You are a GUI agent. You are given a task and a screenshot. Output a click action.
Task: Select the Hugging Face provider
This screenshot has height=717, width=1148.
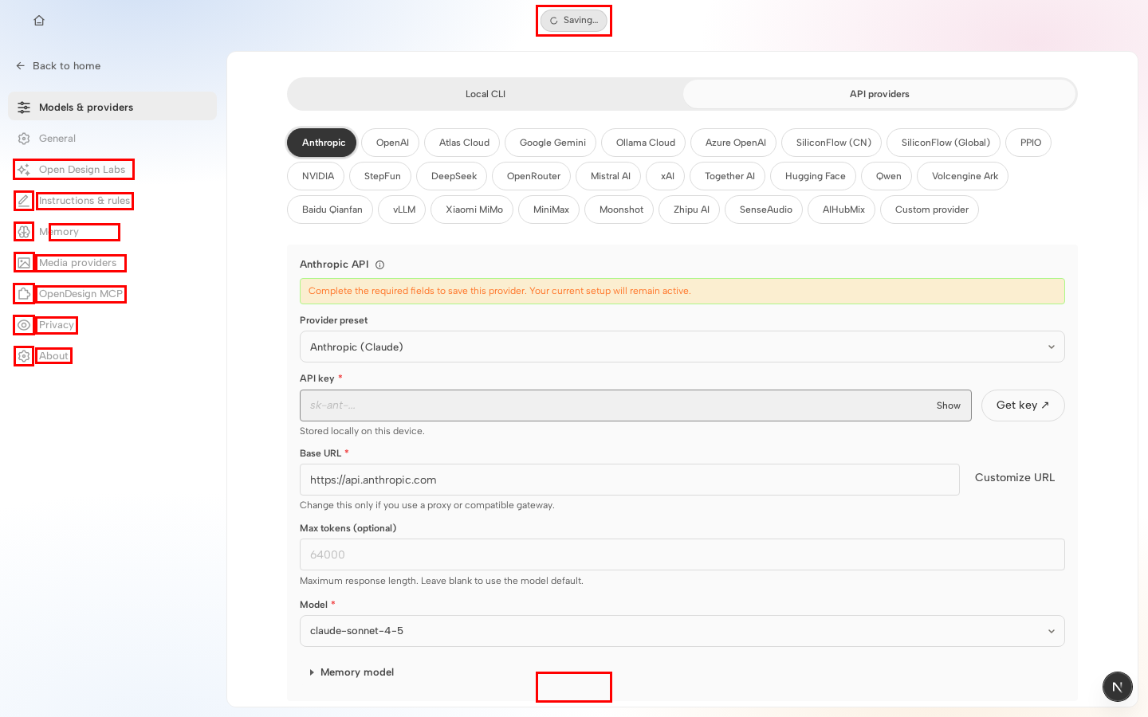click(815, 176)
